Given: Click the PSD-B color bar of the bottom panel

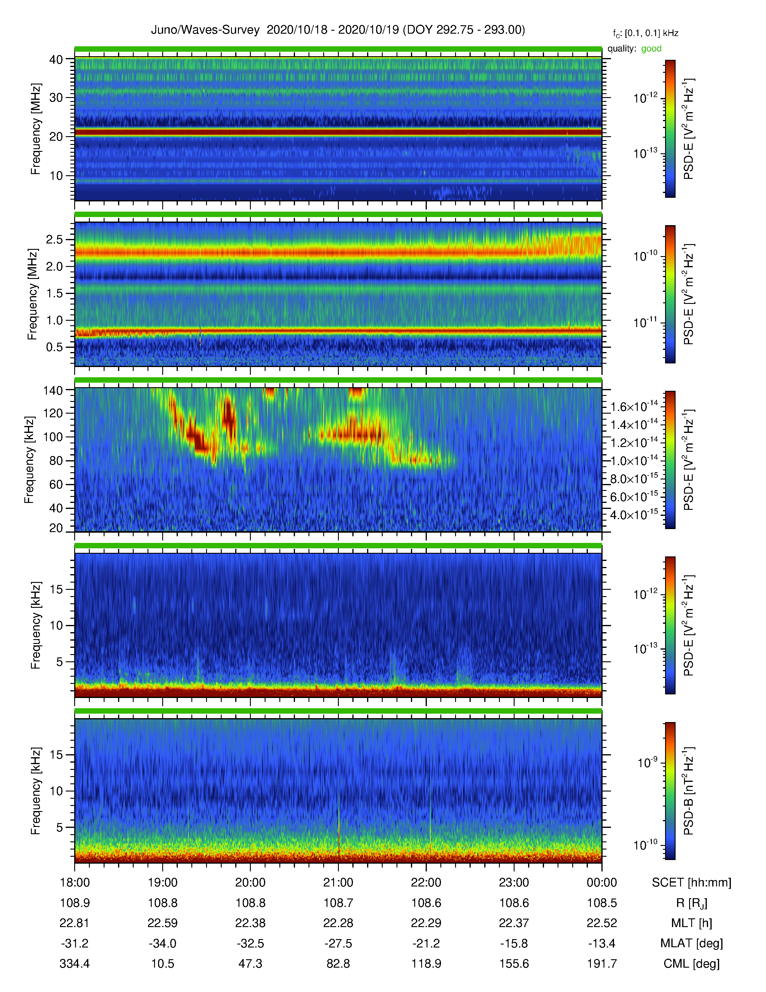Looking at the screenshot, I should click(670, 791).
